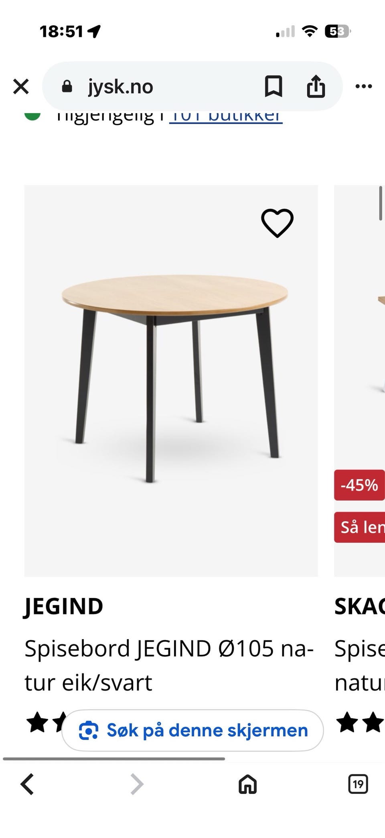Click the product carousel scrollbar handle
The image size is (385, 838).
(x=381, y=203)
